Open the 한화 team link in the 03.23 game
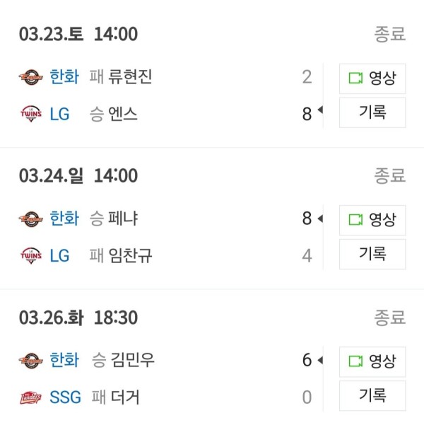 coord(64,77)
